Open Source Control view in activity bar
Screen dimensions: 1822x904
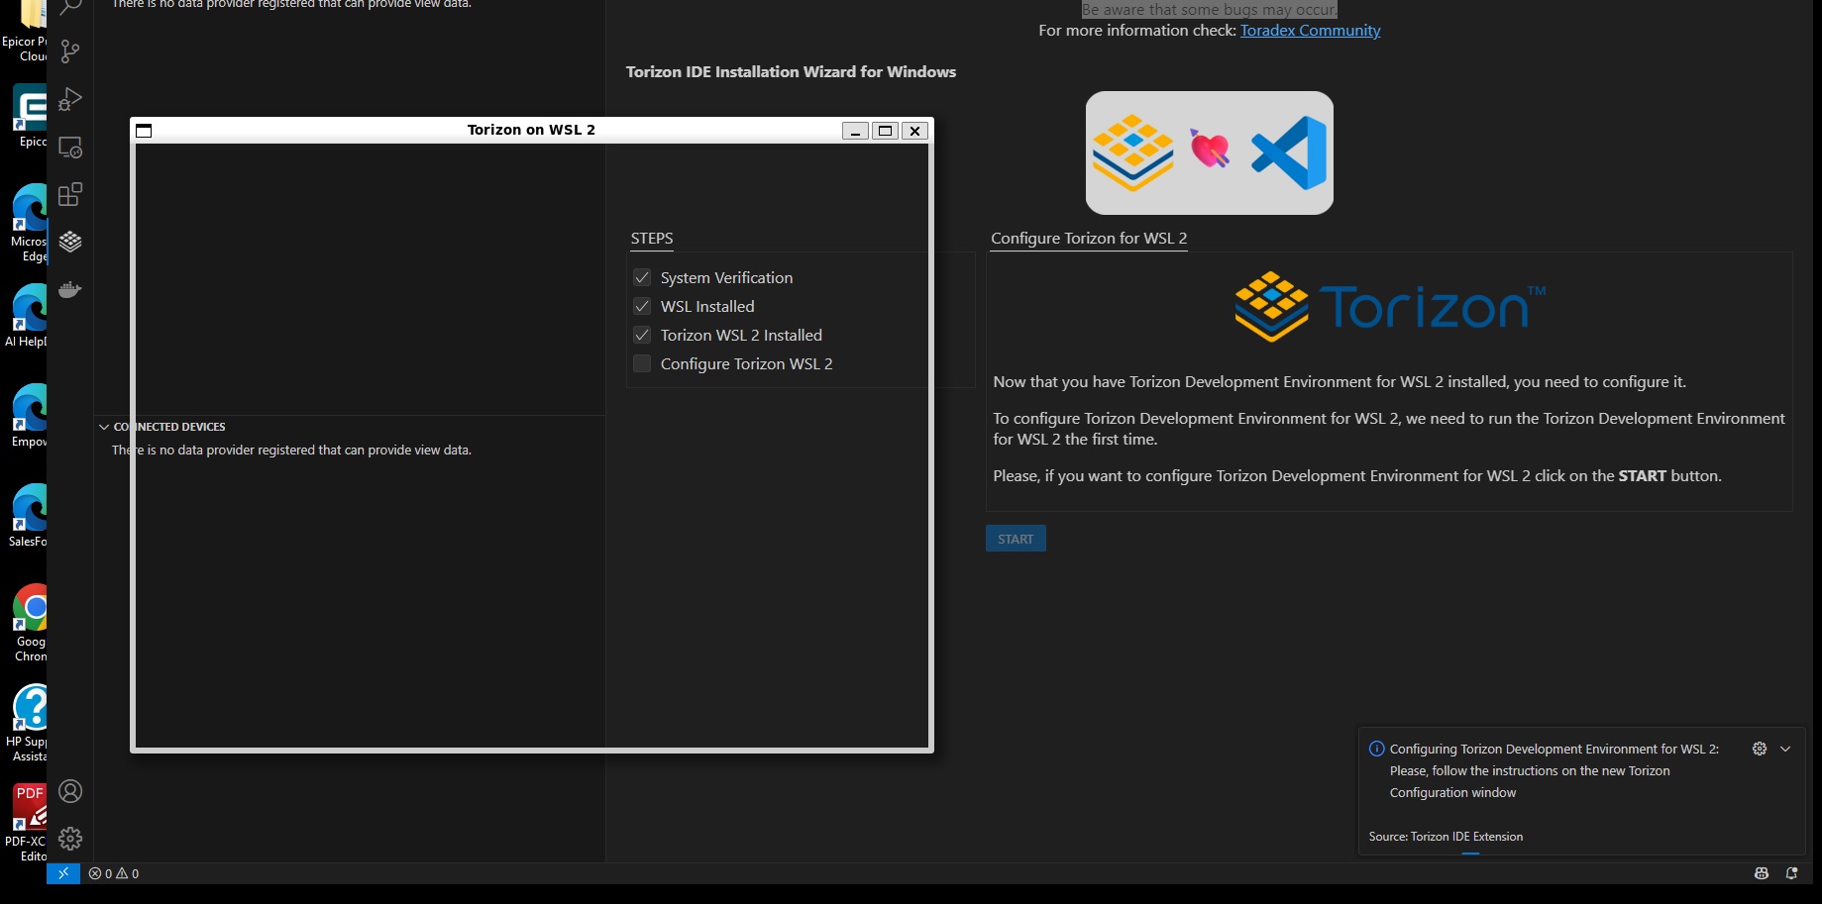point(70,51)
